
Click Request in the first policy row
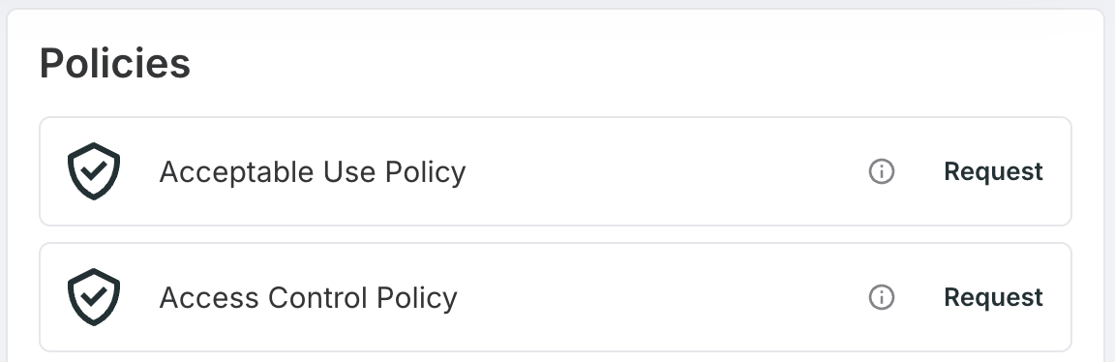[x=993, y=171]
